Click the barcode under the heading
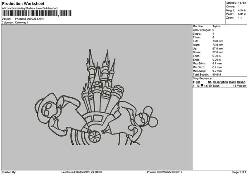 pos(37,13)
